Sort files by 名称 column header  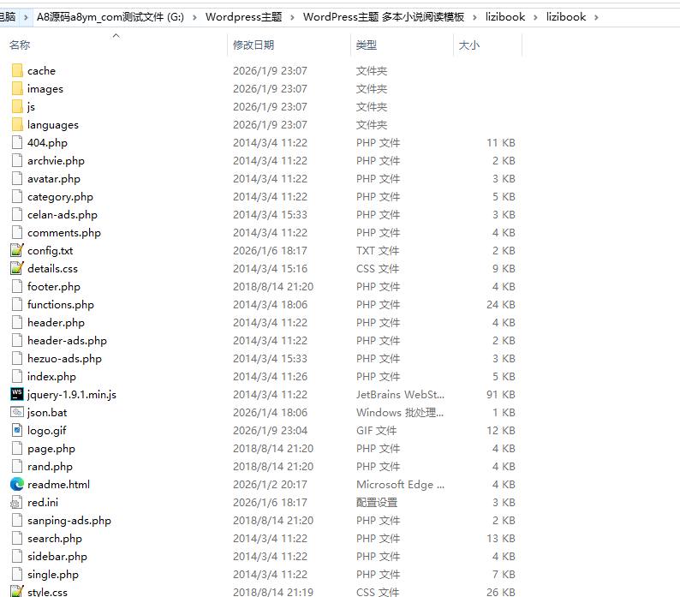click(x=21, y=45)
